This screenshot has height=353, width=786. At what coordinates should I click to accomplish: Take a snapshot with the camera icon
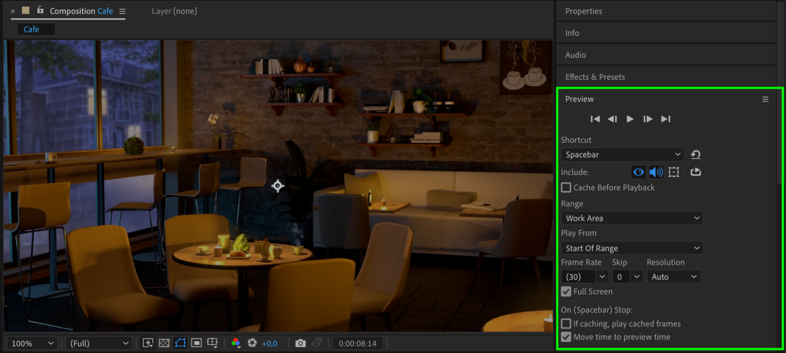click(x=300, y=343)
